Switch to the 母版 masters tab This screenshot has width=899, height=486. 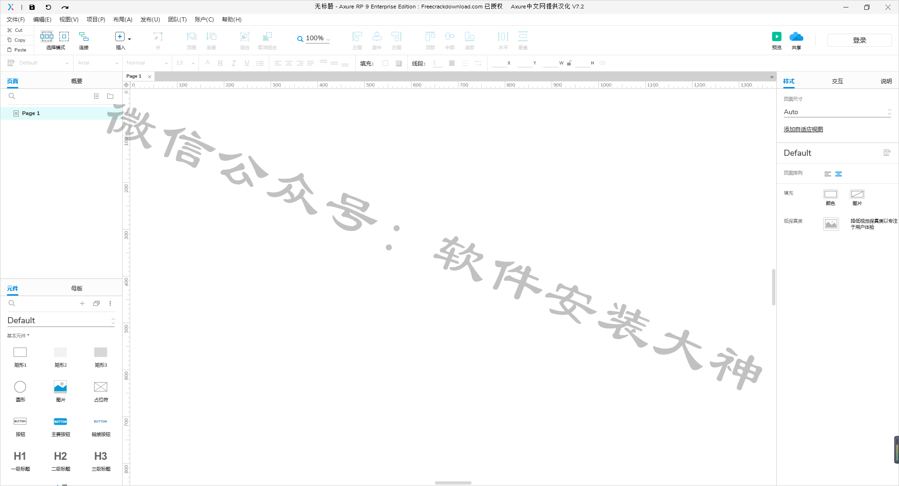(x=77, y=288)
